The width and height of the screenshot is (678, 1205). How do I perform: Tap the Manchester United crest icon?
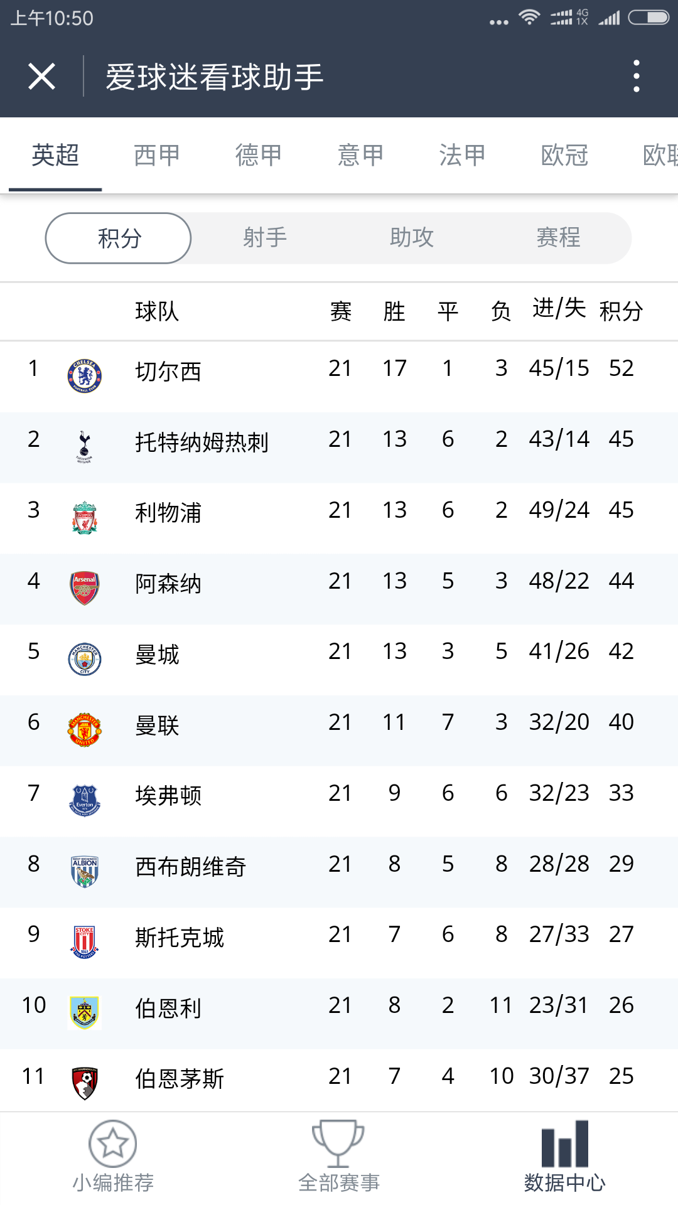point(84,730)
